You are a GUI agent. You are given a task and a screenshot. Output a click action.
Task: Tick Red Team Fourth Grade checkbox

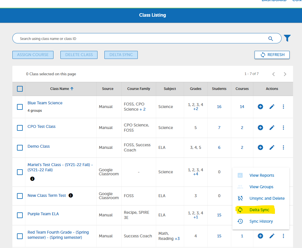pyautogui.click(x=20, y=236)
